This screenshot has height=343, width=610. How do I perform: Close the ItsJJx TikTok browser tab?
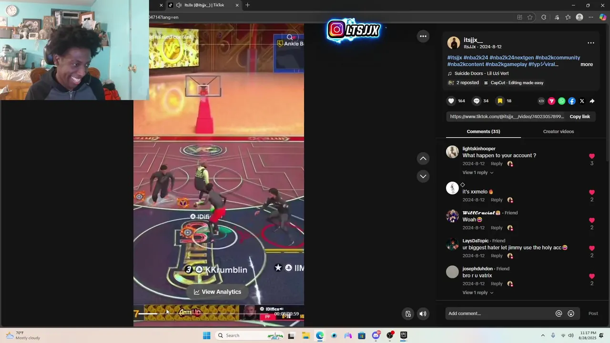[237, 5]
